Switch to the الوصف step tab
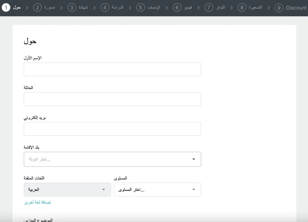Image resolution: width=308 pixels, height=222 pixels. [x=154, y=8]
